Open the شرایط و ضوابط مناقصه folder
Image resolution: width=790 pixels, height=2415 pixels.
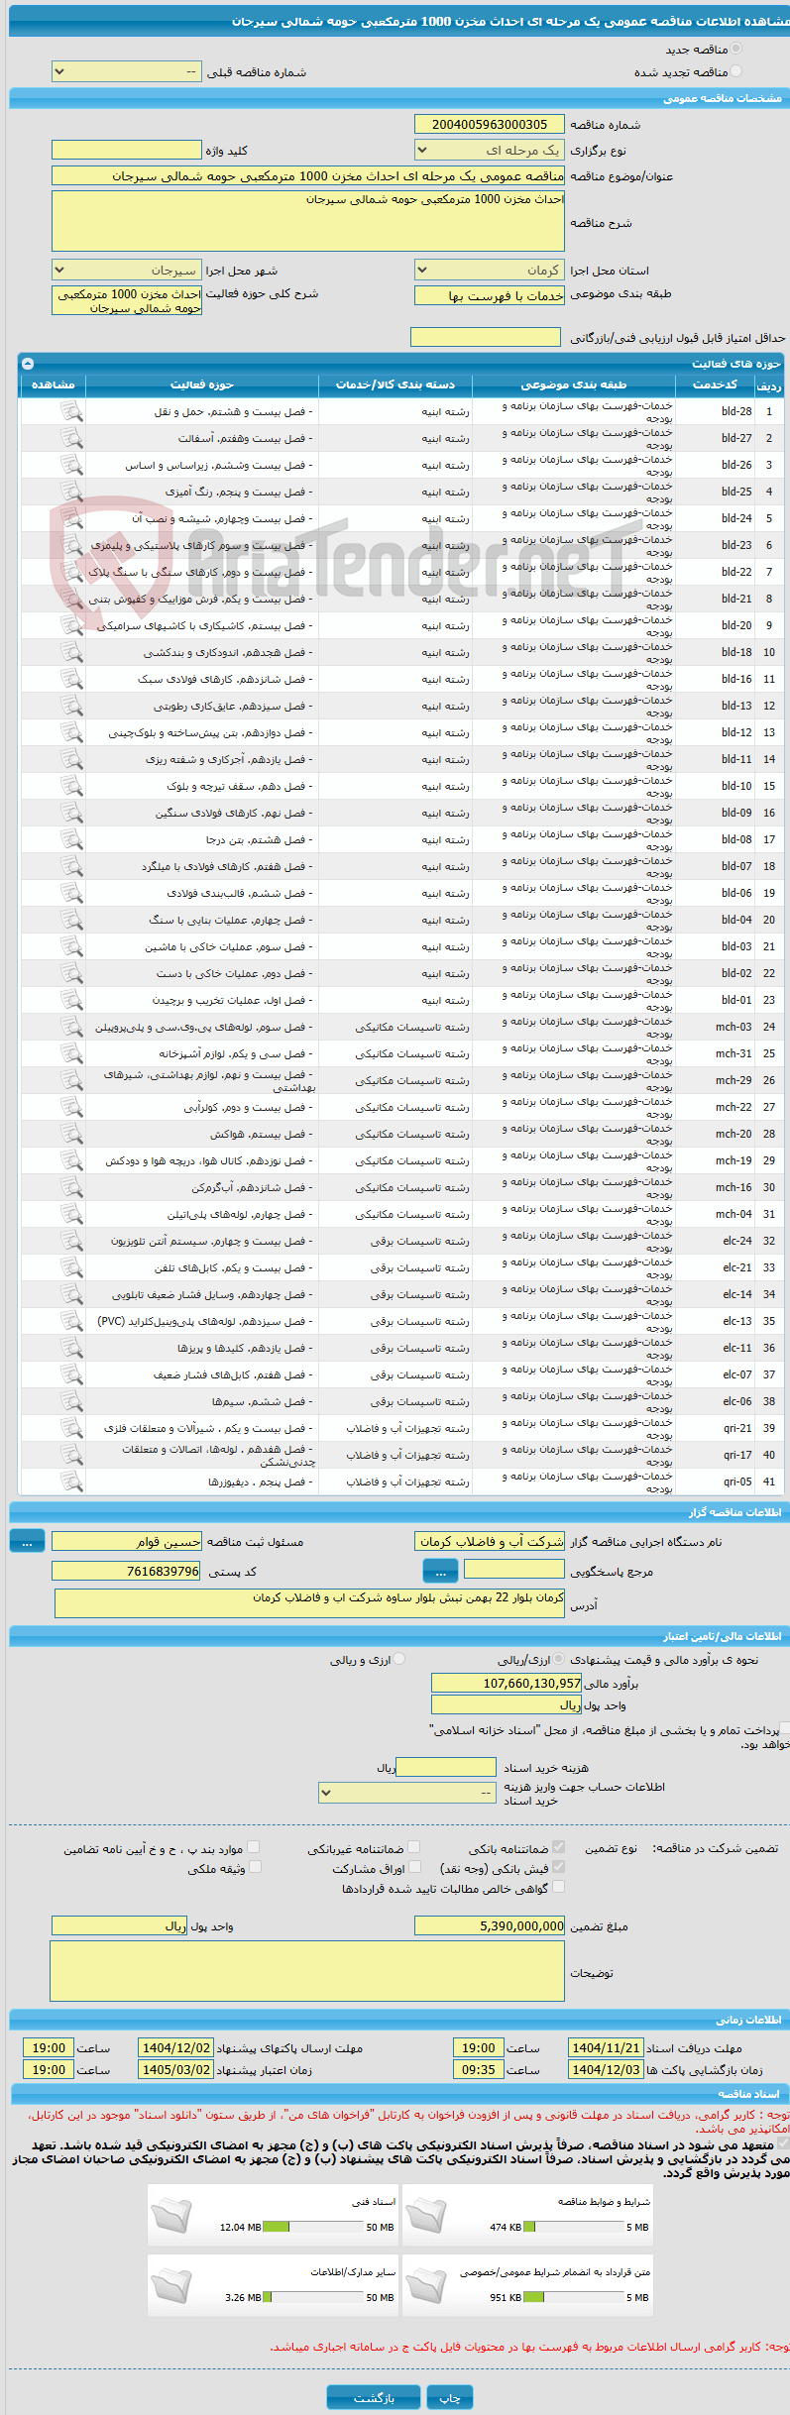pos(426,2217)
